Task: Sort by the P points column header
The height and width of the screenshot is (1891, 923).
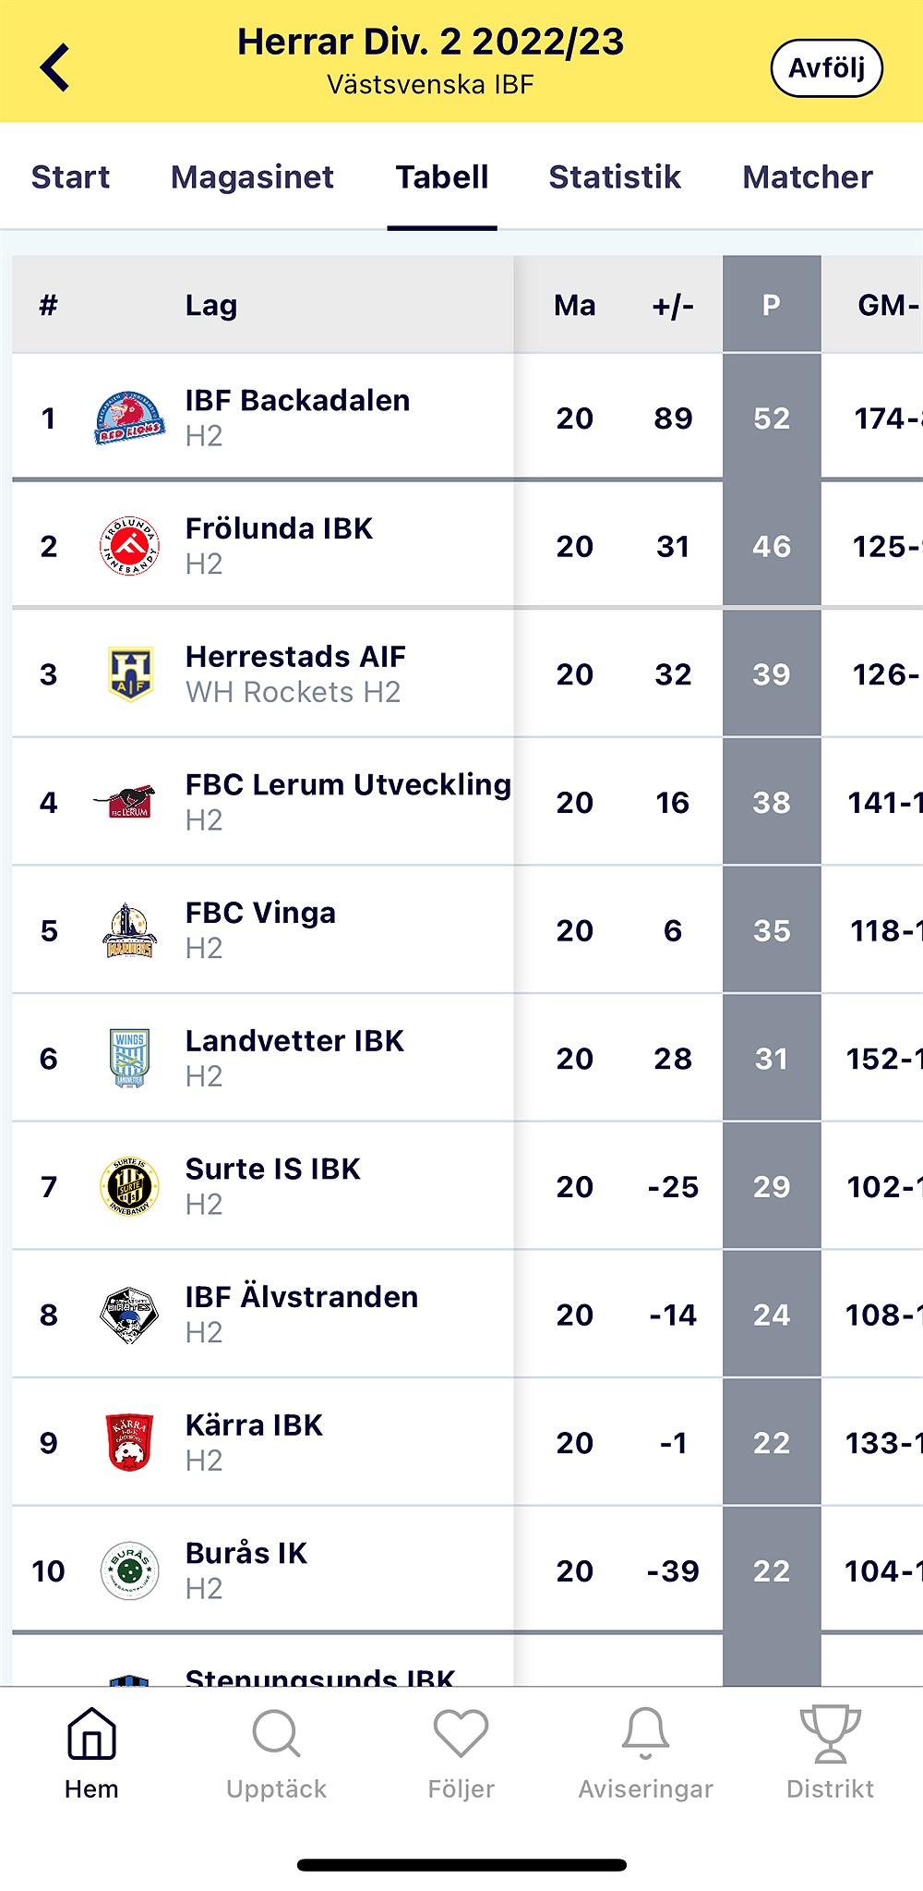Action: click(772, 305)
